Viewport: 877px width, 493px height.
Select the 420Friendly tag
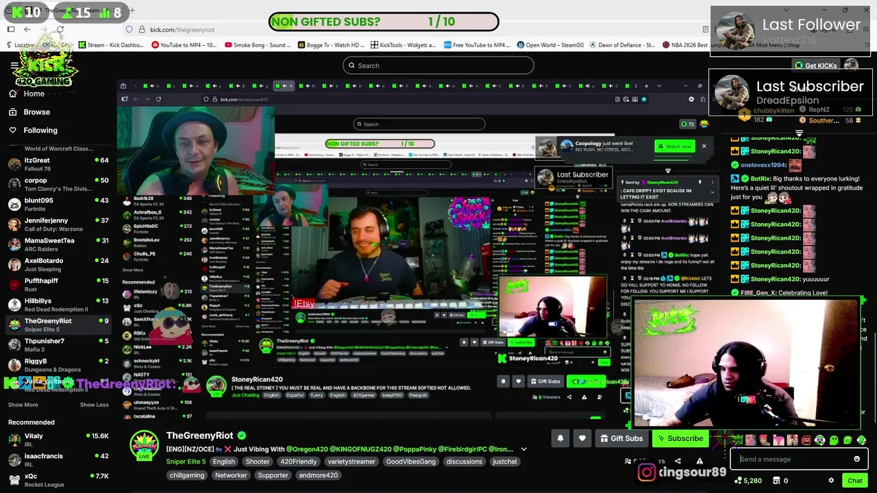coord(299,462)
